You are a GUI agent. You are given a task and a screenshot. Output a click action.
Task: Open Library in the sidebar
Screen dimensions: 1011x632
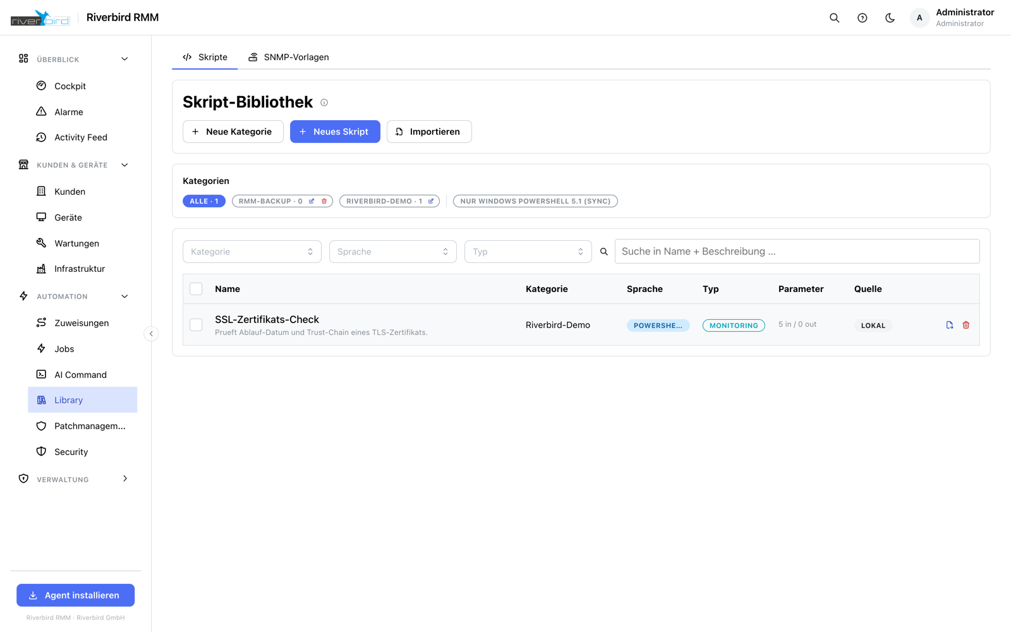coord(82,400)
